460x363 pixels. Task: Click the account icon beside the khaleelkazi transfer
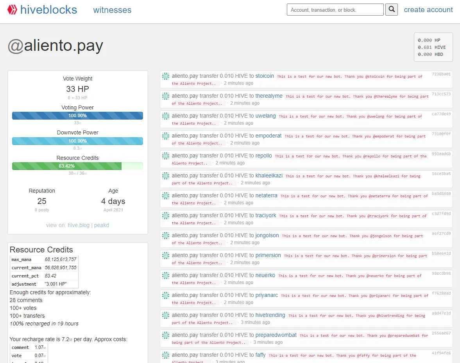point(166,176)
